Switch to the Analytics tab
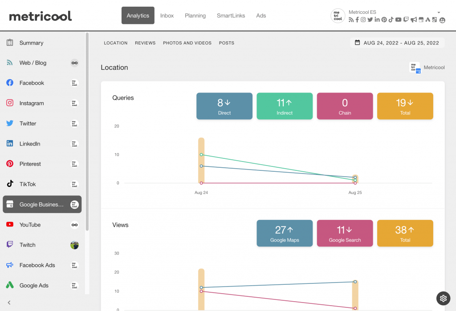The image size is (456, 311). click(138, 16)
